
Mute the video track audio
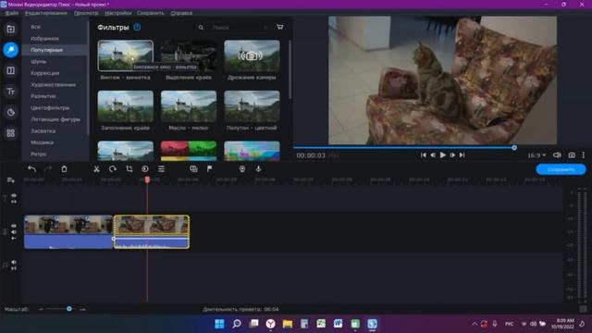14,232
